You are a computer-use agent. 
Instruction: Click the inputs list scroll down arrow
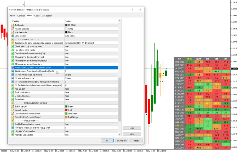[120, 134]
